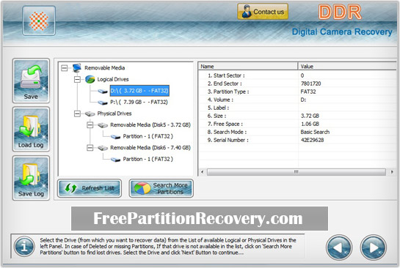Viewport: 400px width, 268px height.
Task: Select Removable Media Disk6 - 7.40 GB
Action: (150, 148)
